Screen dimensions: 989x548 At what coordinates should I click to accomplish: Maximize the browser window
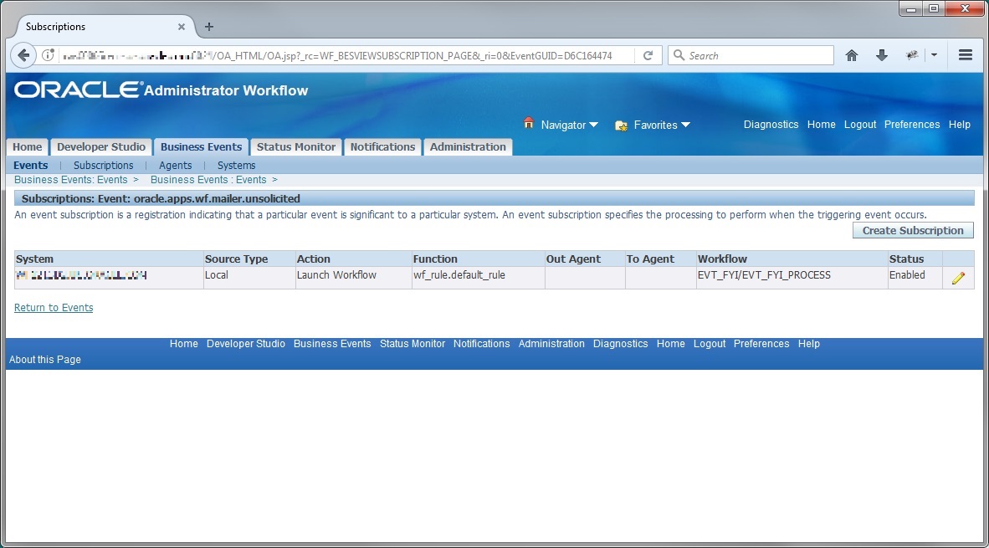(x=934, y=8)
